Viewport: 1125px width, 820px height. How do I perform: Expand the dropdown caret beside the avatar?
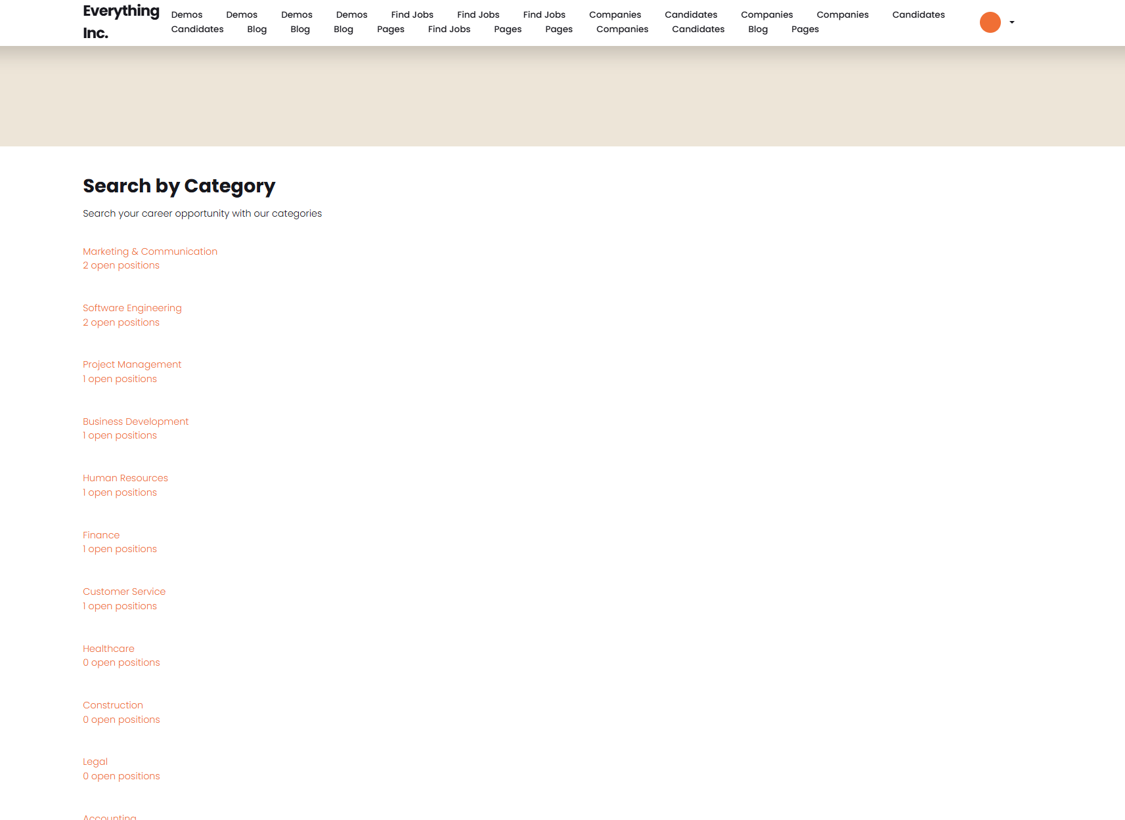pyautogui.click(x=1011, y=22)
